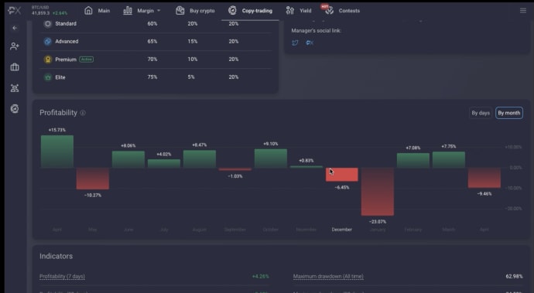Click the Manager's social link text
The width and height of the screenshot is (534, 293).
pyautogui.click(x=316, y=31)
